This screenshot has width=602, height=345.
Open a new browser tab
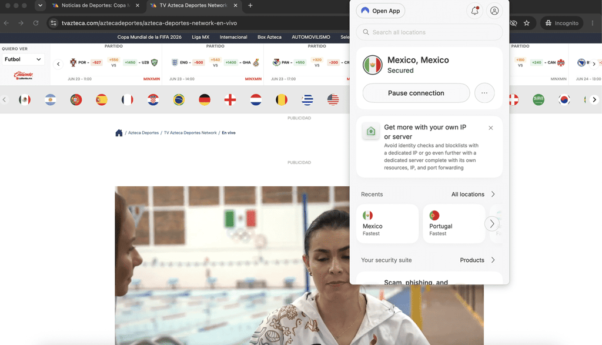click(250, 5)
